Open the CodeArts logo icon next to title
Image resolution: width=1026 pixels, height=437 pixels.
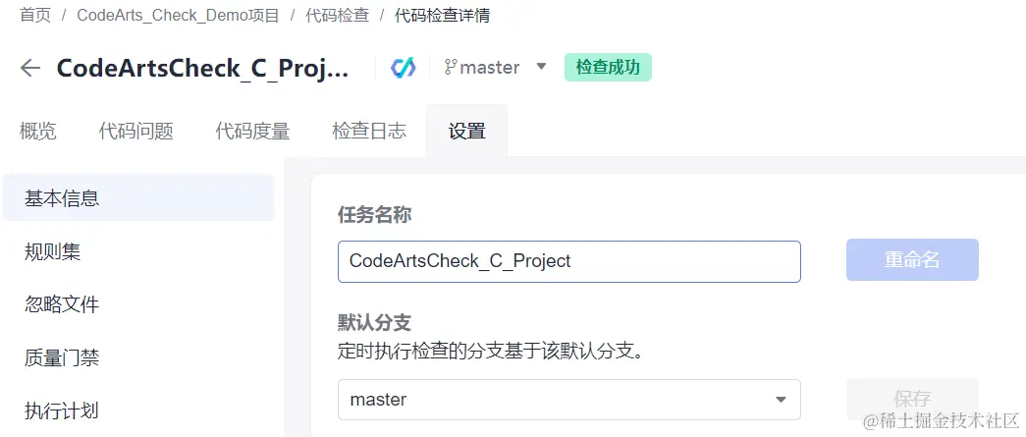(404, 68)
